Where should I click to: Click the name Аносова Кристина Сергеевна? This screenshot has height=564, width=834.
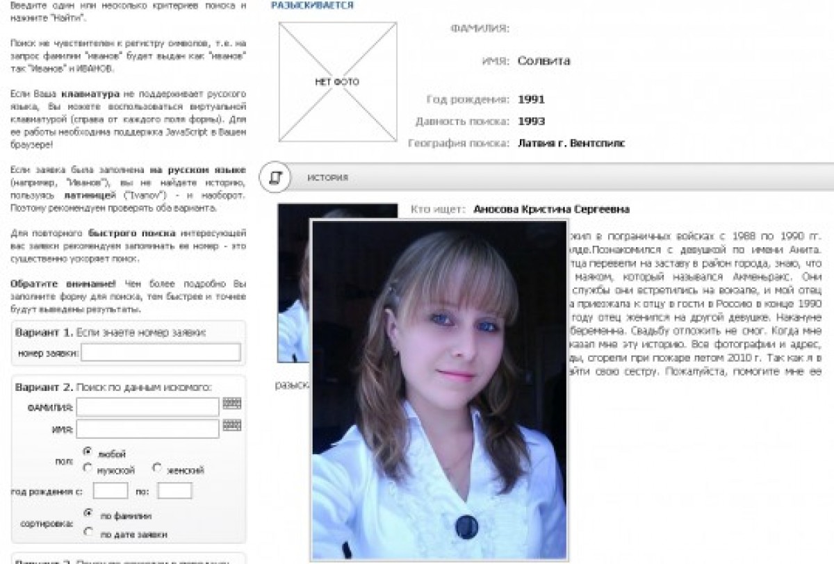click(x=551, y=209)
